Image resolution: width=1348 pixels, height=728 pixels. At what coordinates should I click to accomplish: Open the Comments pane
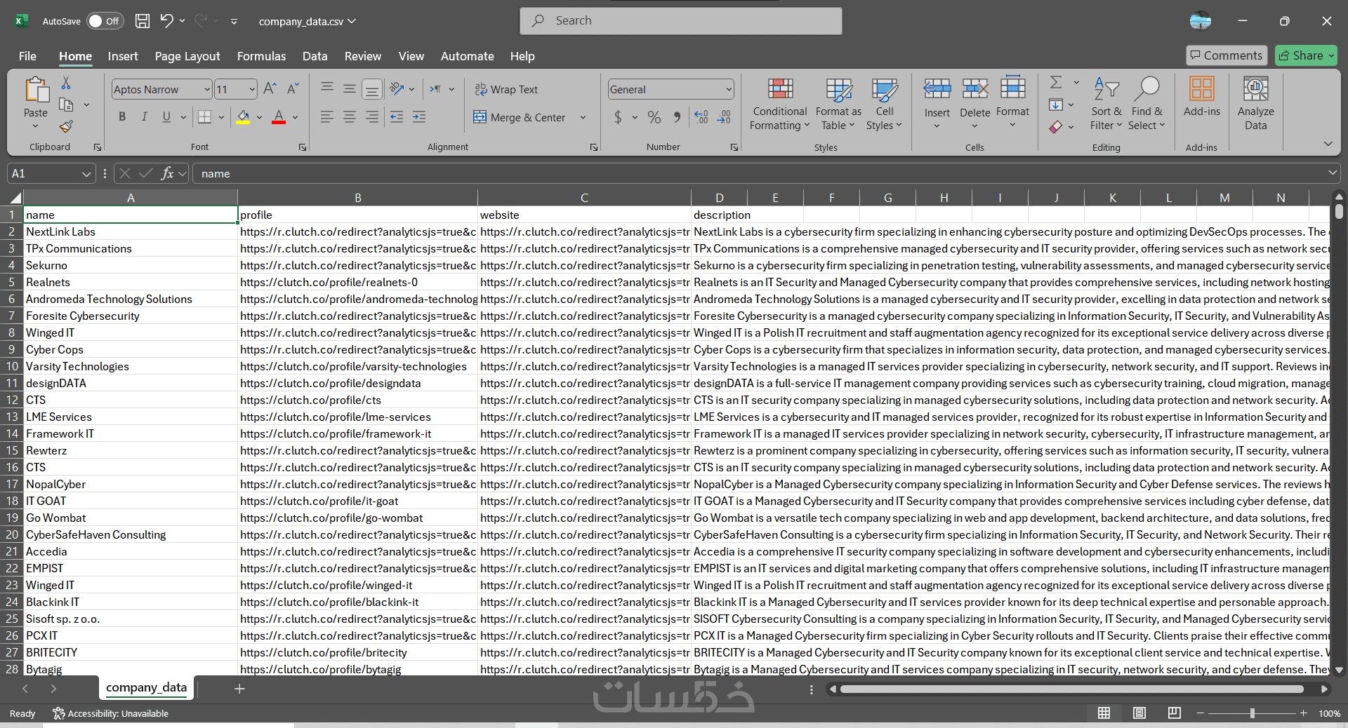coord(1227,55)
